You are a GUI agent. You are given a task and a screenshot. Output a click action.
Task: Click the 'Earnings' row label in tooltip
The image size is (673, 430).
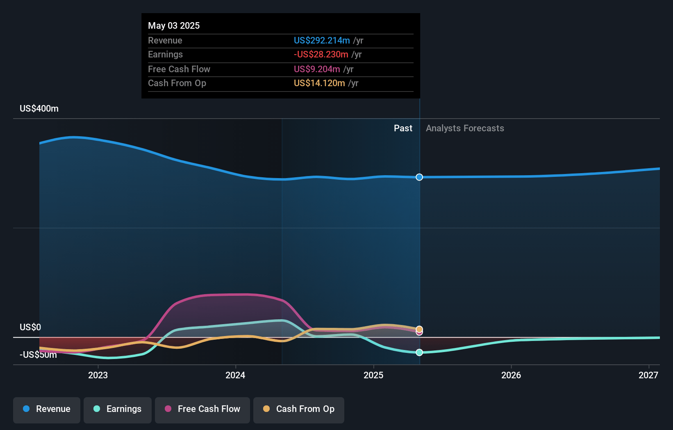[x=166, y=55]
